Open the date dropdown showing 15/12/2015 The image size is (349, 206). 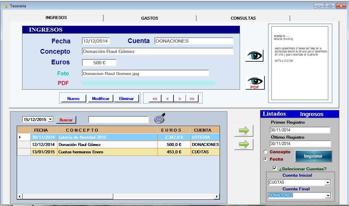tap(50, 119)
